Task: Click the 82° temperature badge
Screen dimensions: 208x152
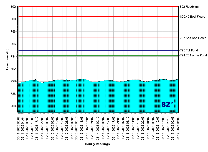Action: (x=168, y=104)
